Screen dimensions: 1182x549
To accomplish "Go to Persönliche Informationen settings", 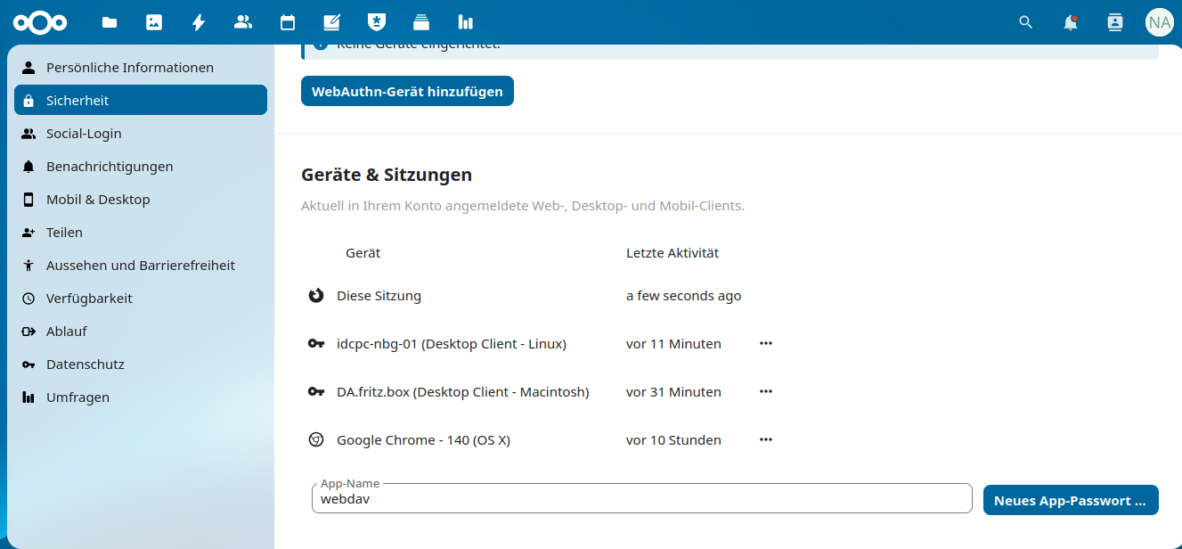I will click(130, 68).
